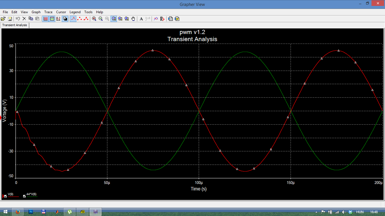This screenshot has width=385, height=216.
Task: Toggle the black background toolbar button
Action: (x=65, y=19)
